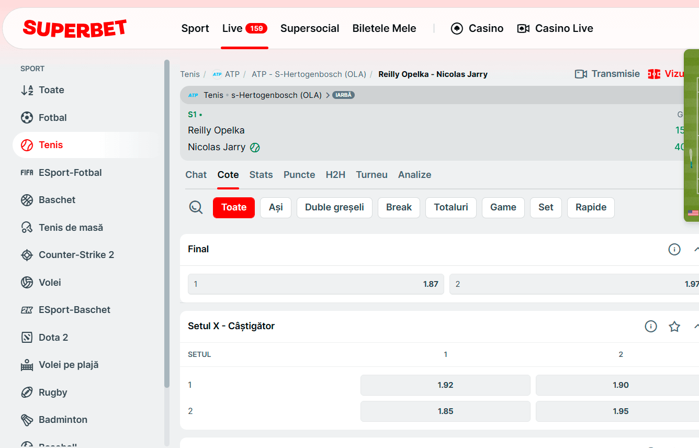Viewport: 699px width, 448px height.
Task: Filter odds by Rapide
Action: 591,207
